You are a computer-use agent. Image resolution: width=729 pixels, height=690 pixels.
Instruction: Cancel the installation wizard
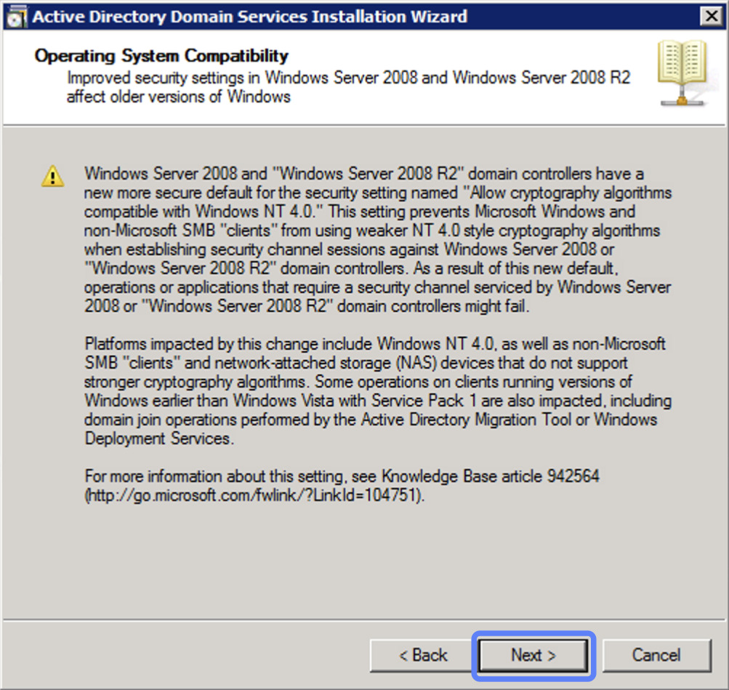(656, 655)
